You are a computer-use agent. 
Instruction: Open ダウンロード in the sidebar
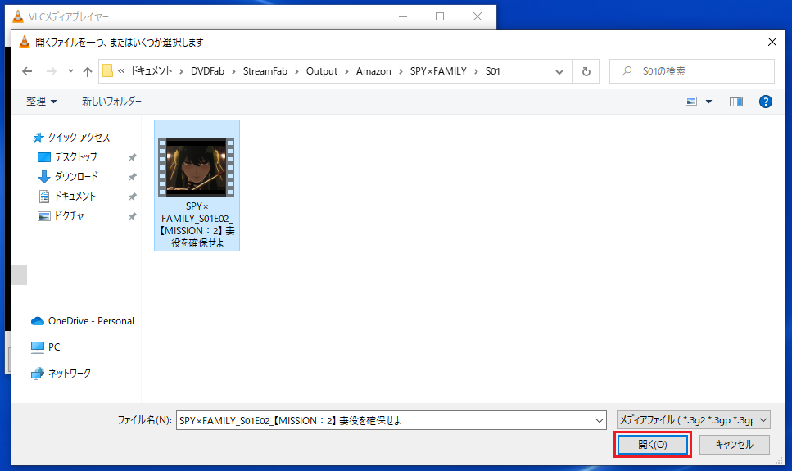point(68,177)
